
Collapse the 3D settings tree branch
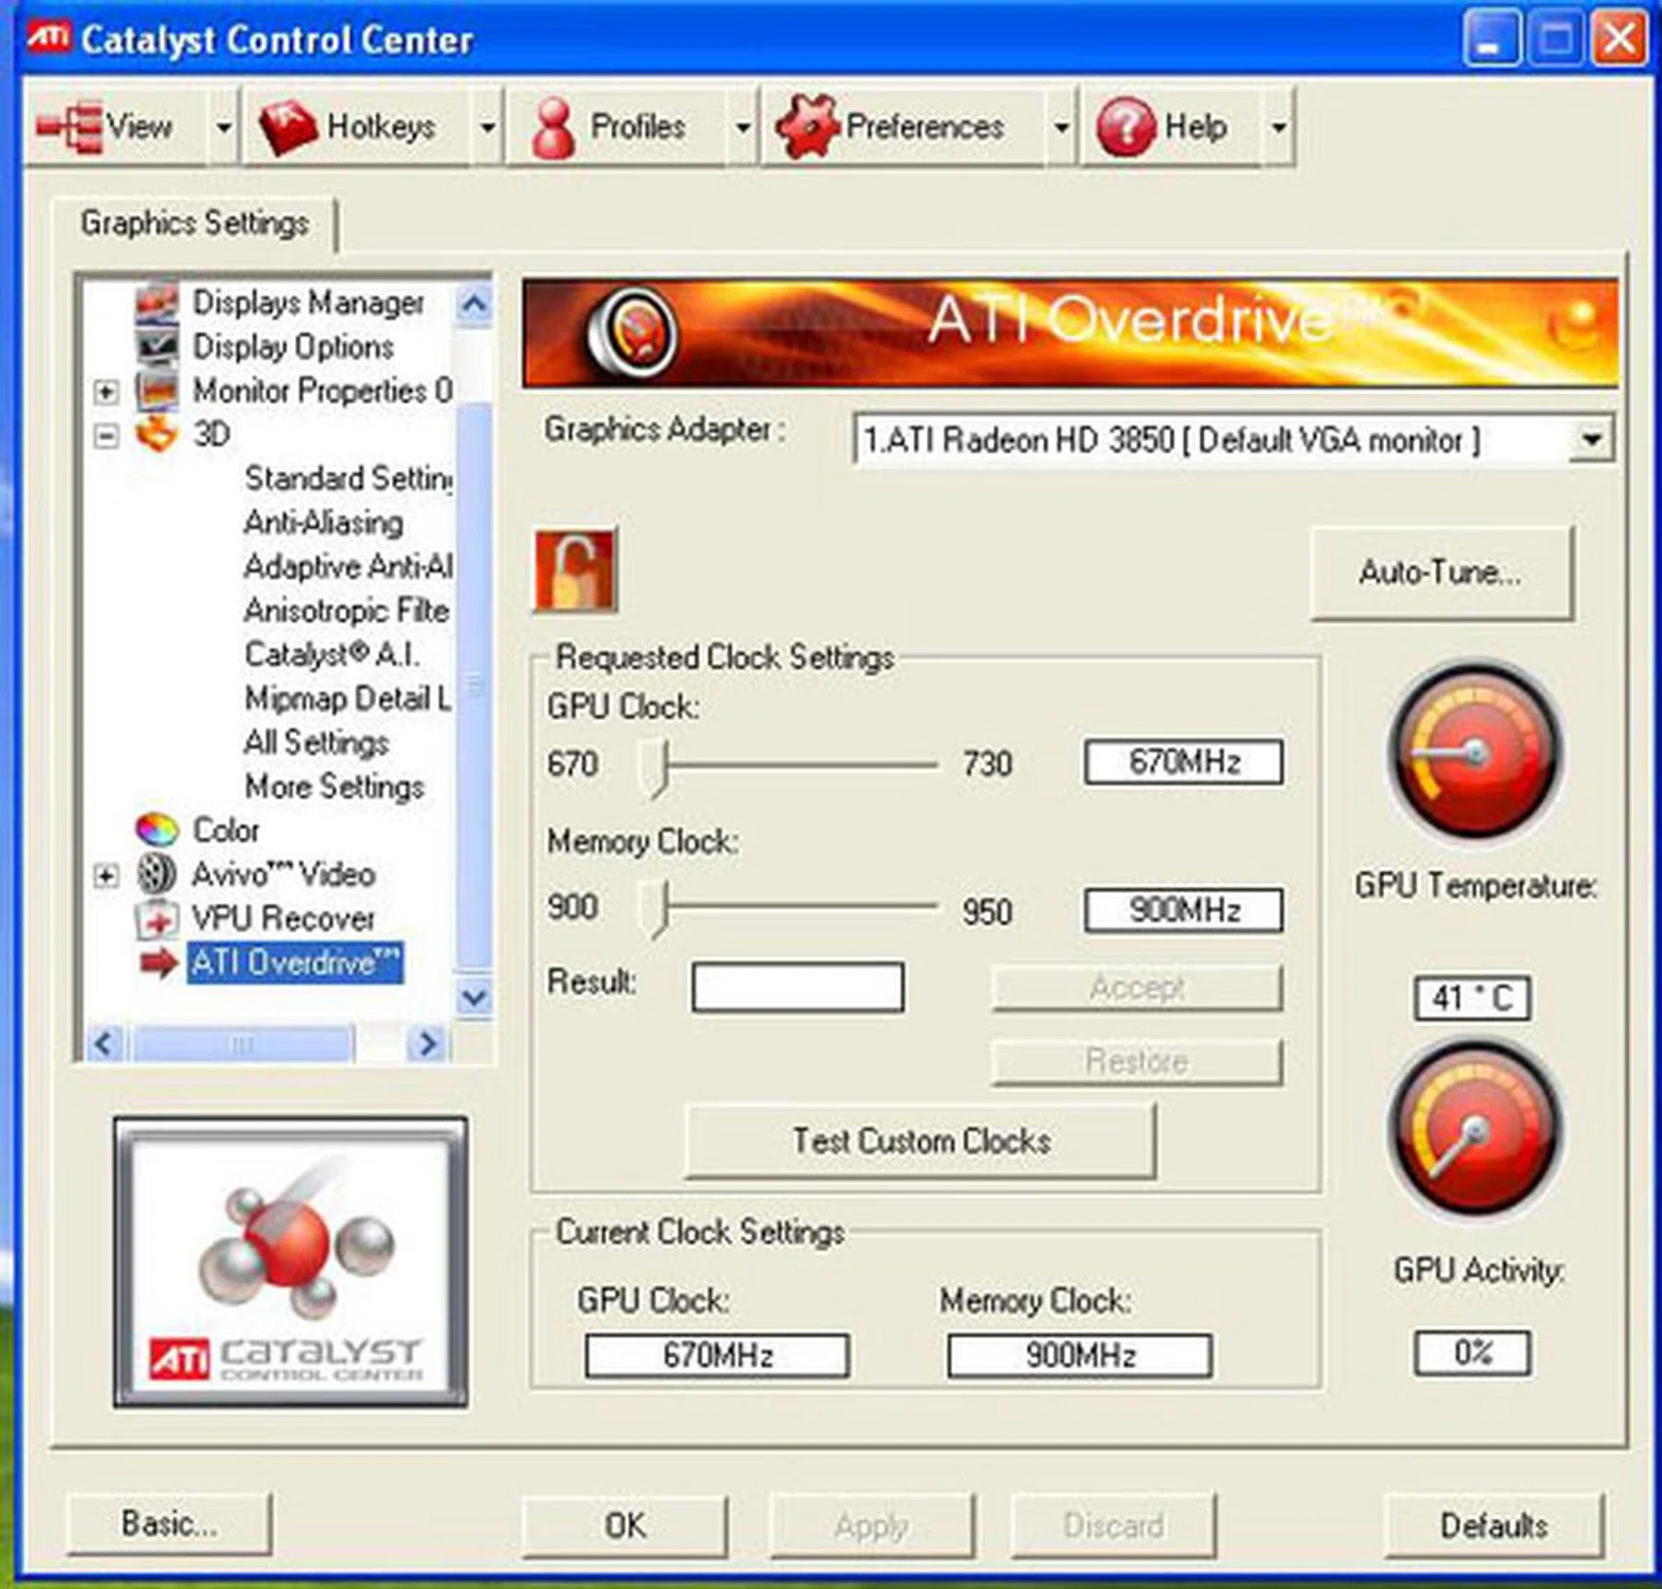coord(106,436)
